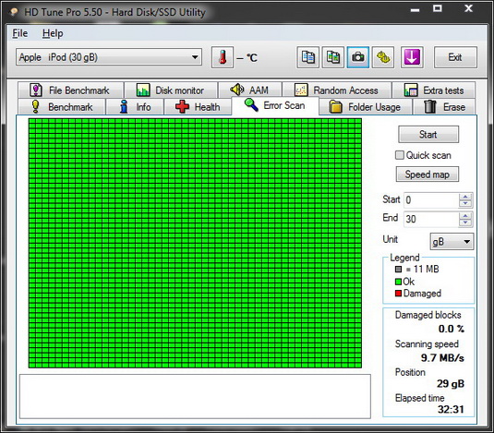Open the Unit gB dropdown
This screenshot has width=494, height=433.
452,242
